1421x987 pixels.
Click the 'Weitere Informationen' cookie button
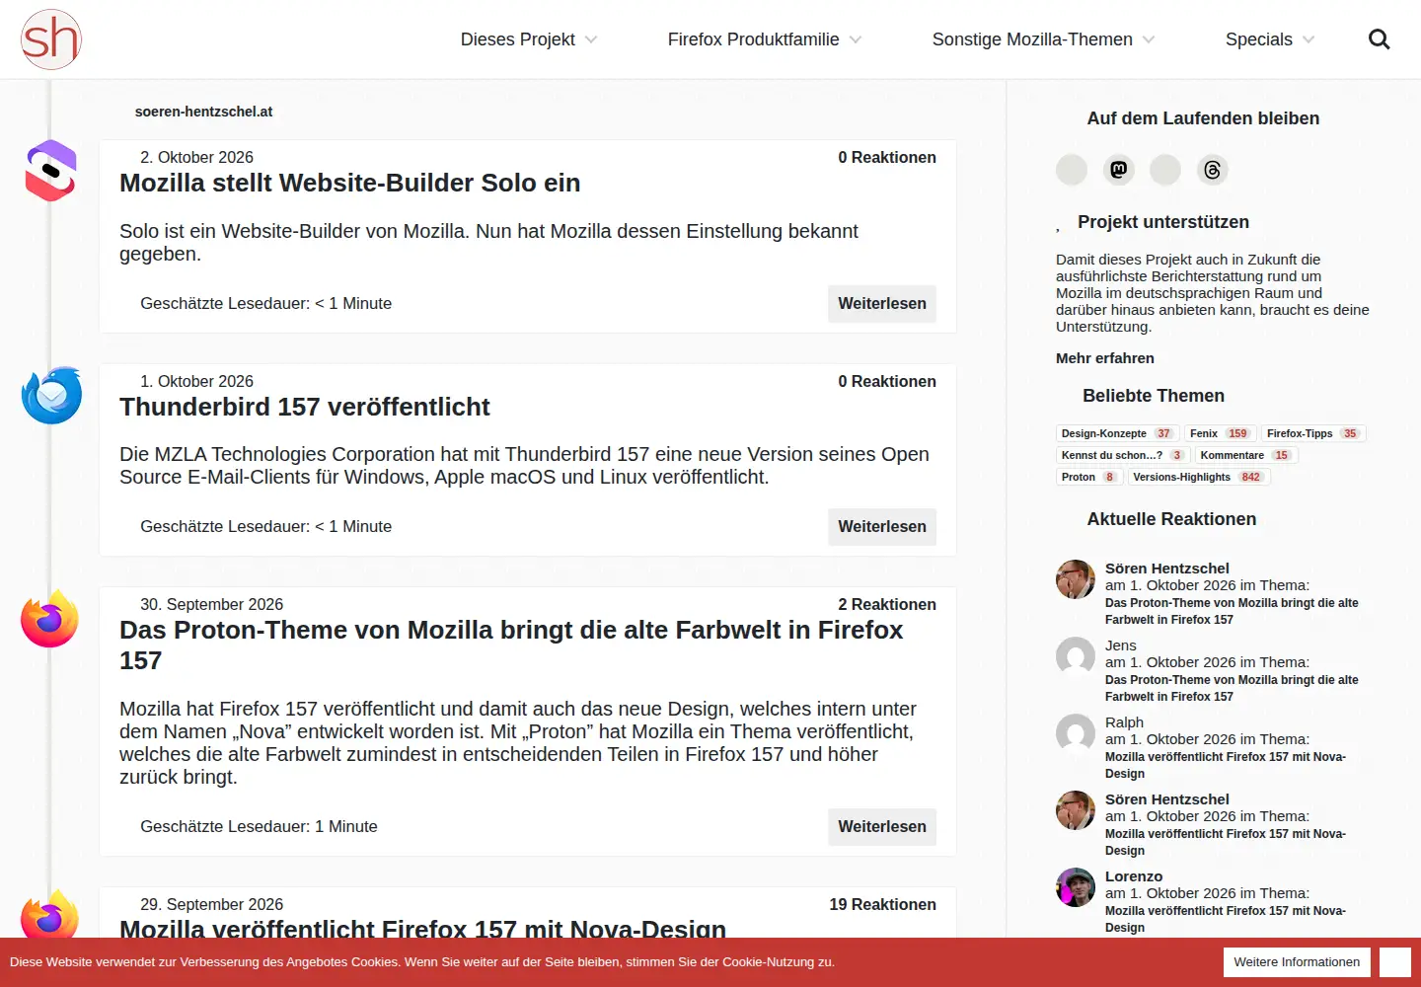1297,962
